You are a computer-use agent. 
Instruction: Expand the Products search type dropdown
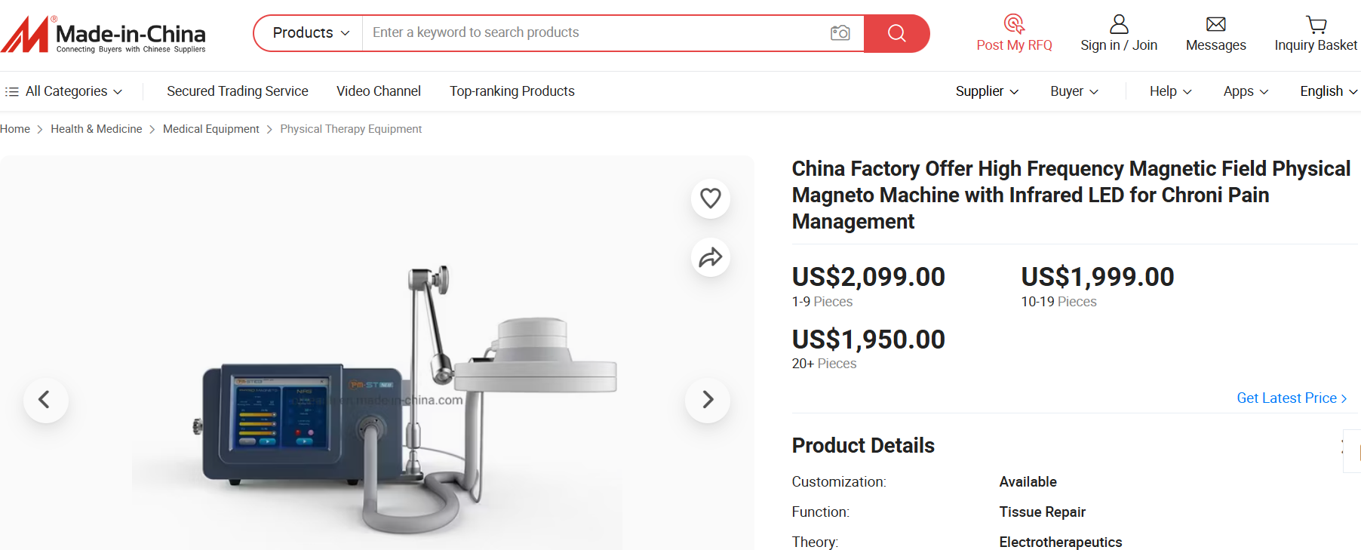pos(310,33)
